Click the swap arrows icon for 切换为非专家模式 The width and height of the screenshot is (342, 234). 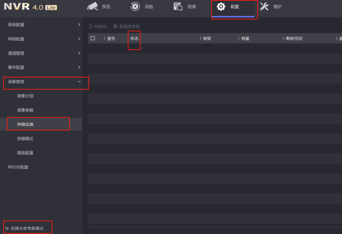pyautogui.click(x=7, y=228)
